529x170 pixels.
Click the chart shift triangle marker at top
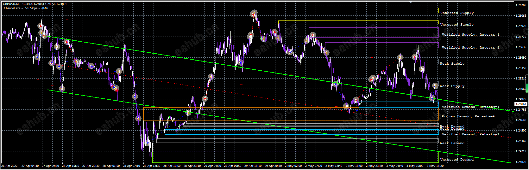click(411, 2)
